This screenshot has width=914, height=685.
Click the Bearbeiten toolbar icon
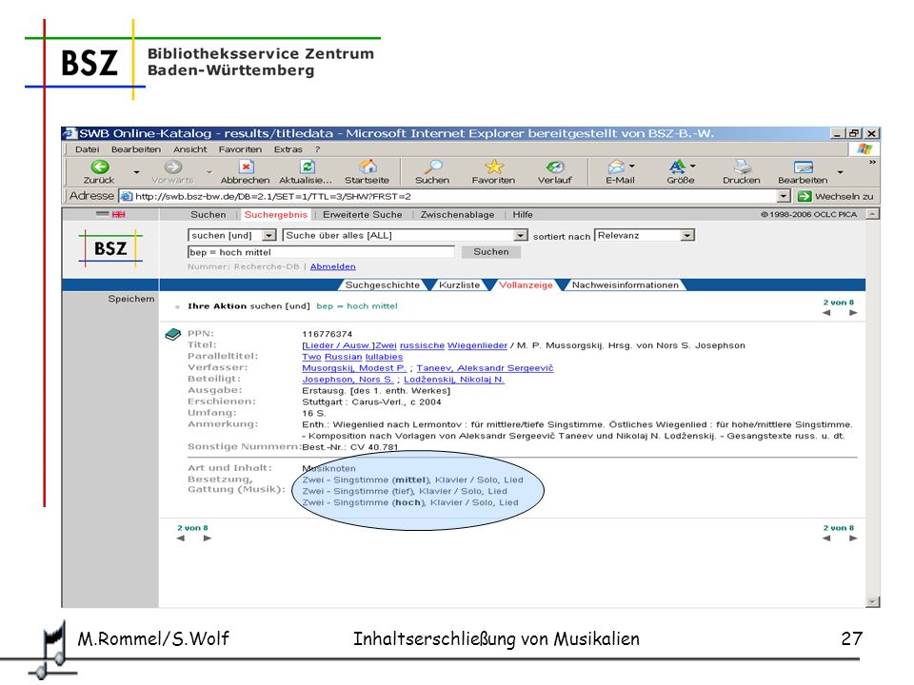click(x=804, y=167)
